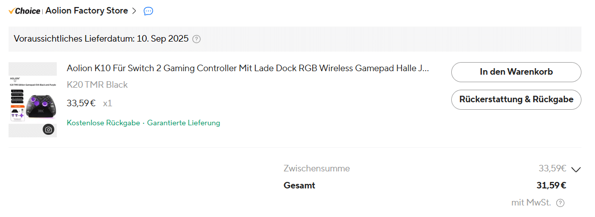Click the Garantierte Lieferung label
This screenshot has width=595, height=217.
click(x=183, y=123)
